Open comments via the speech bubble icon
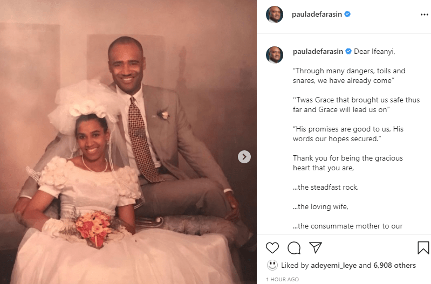 pos(294,248)
